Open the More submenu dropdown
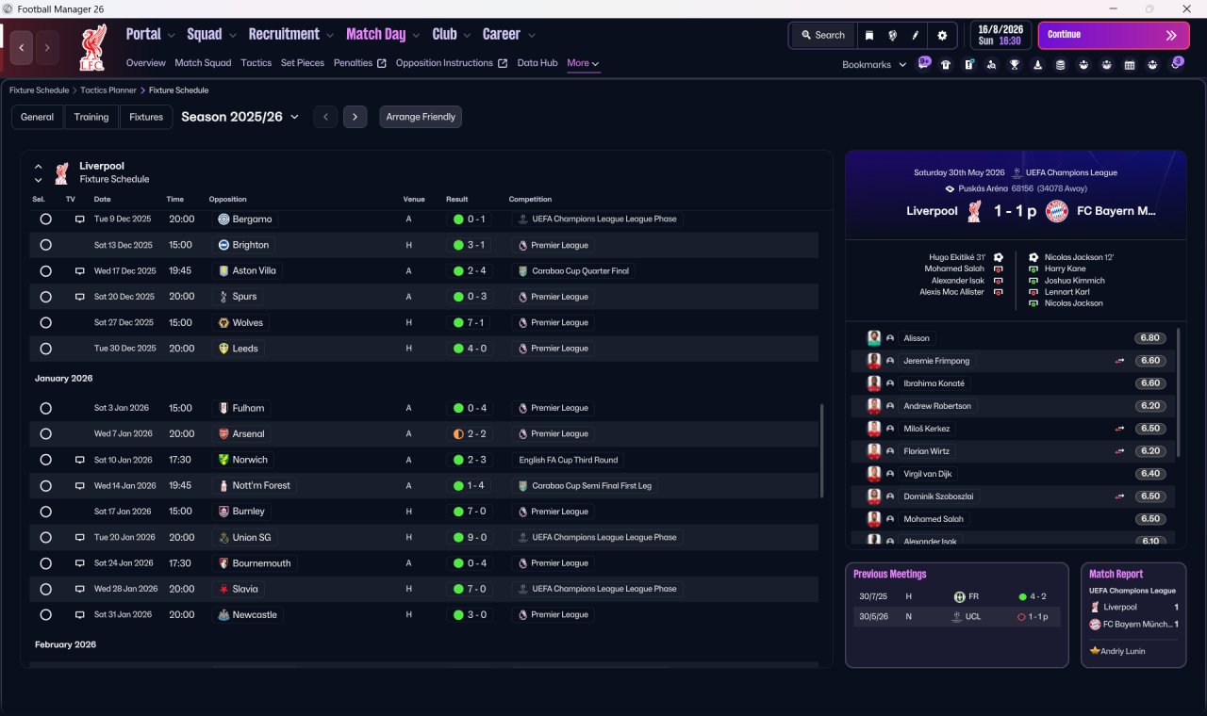 click(x=583, y=63)
